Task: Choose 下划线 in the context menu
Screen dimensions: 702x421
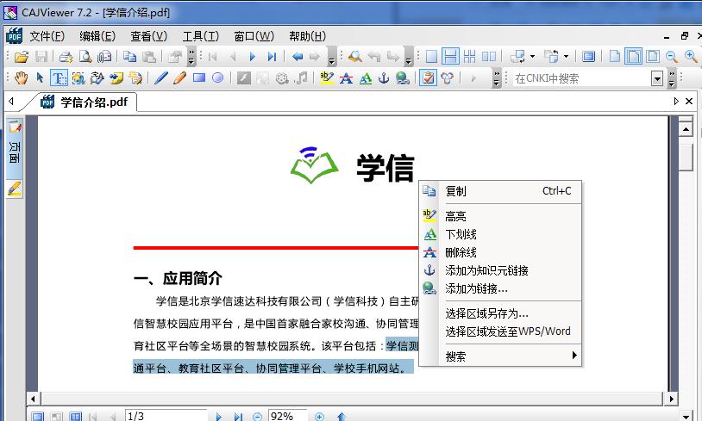Action: click(500, 235)
